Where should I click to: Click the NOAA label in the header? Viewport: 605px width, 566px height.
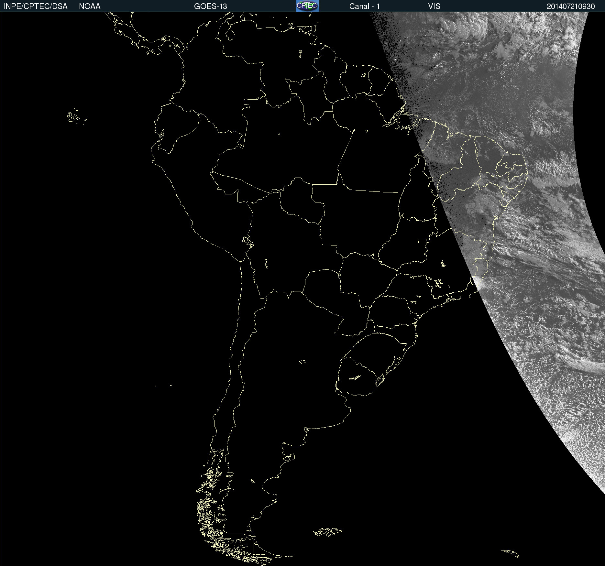90,6
